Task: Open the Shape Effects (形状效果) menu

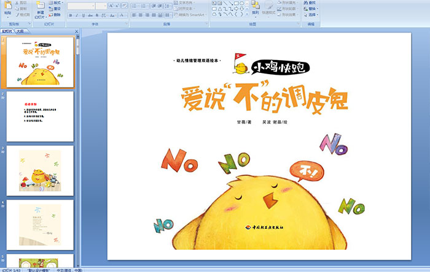Action: (287, 15)
